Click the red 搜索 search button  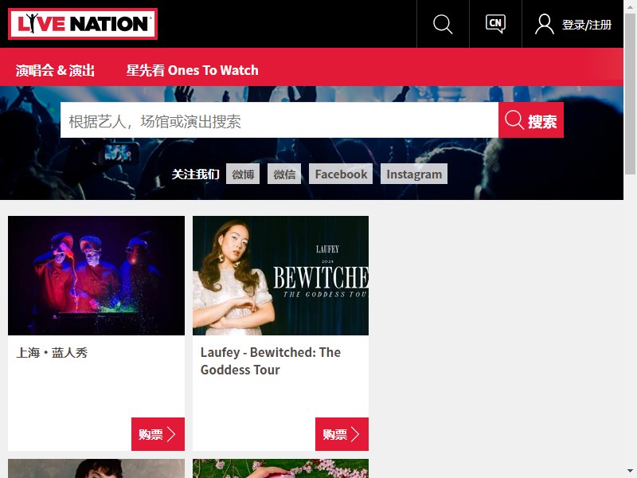point(531,120)
